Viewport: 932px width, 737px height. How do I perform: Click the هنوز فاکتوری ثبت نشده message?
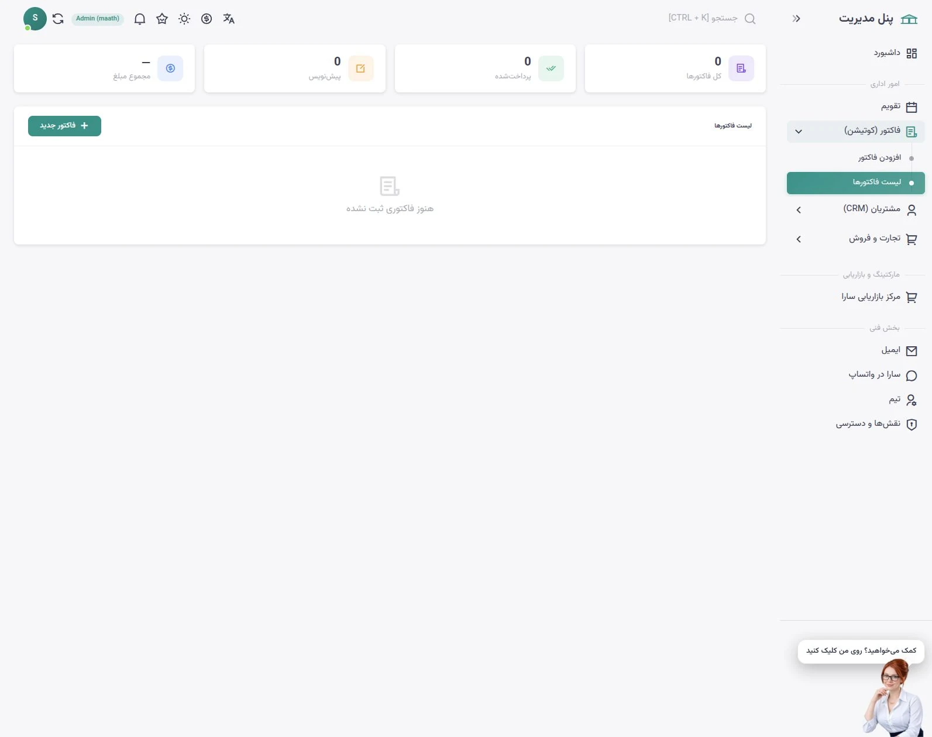coord(390,209)
